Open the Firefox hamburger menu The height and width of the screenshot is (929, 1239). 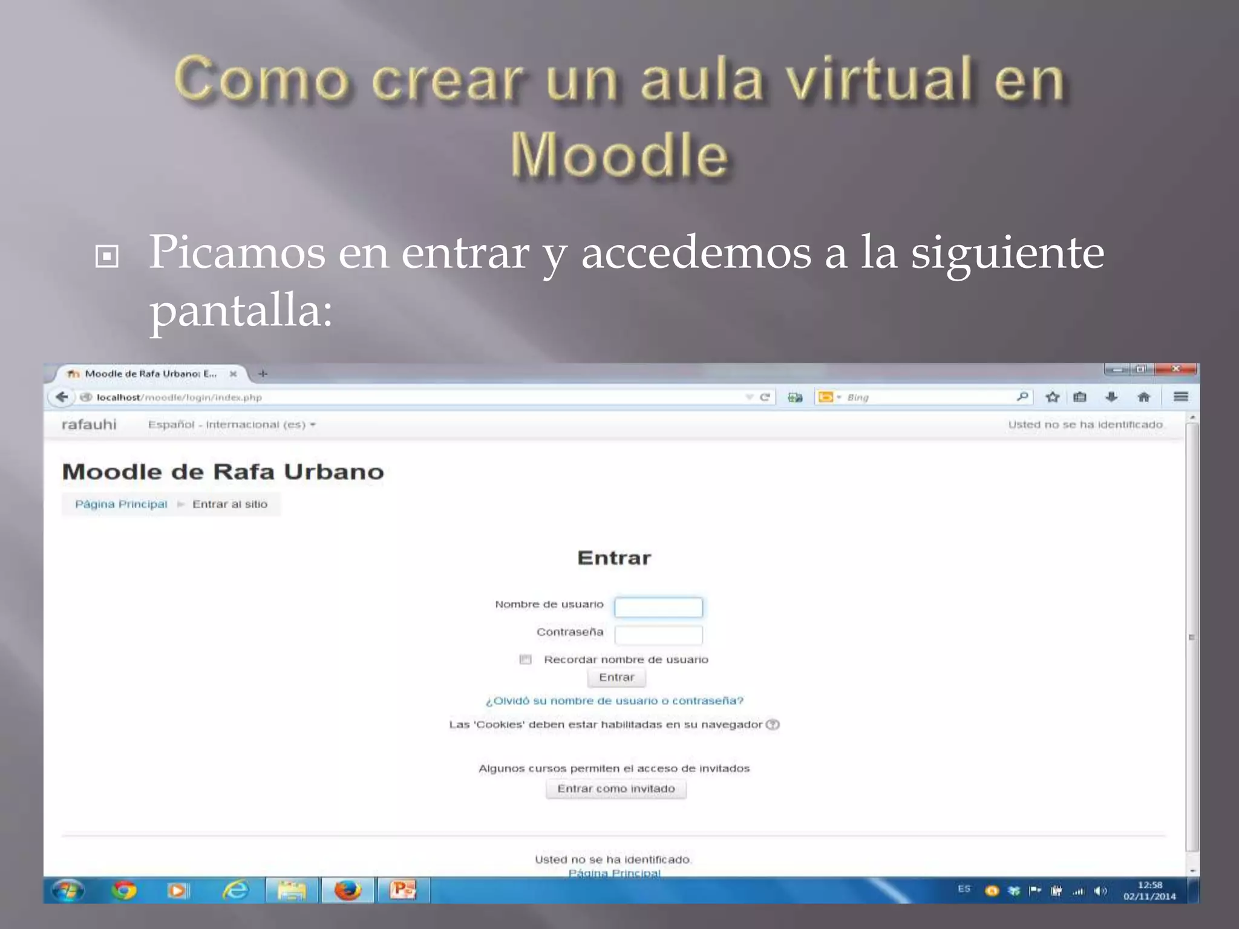pos(1181,397)
